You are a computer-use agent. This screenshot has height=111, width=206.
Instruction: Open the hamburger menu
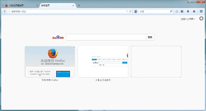[x=201, y=11]
